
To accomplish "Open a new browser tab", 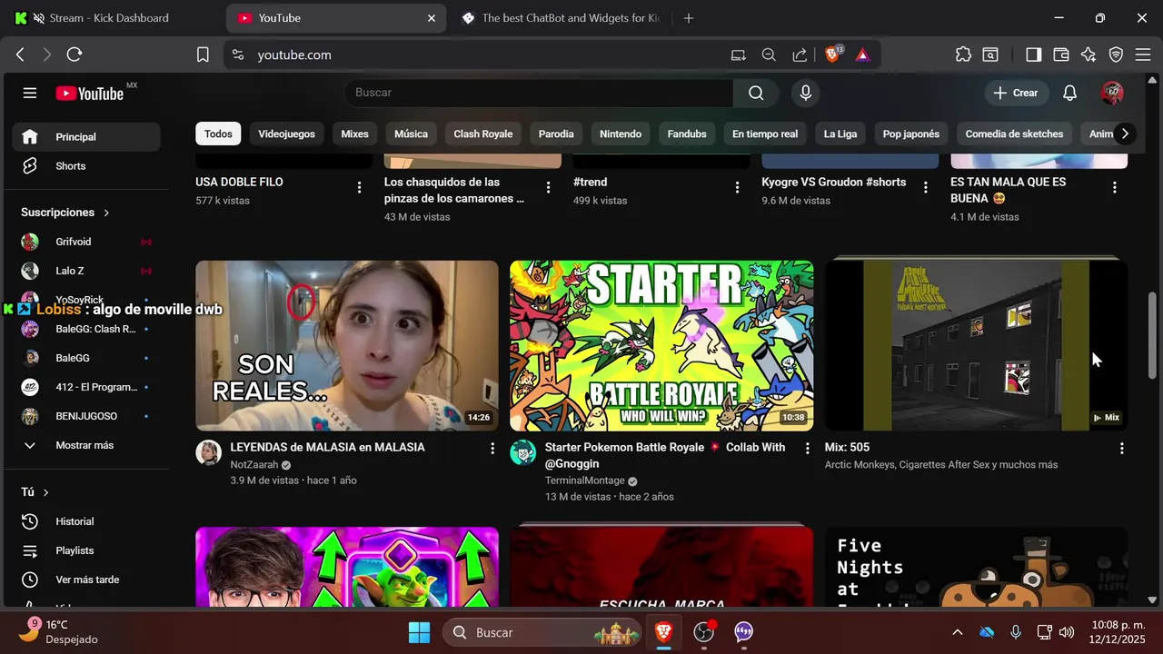I will (x=689, y=18).
